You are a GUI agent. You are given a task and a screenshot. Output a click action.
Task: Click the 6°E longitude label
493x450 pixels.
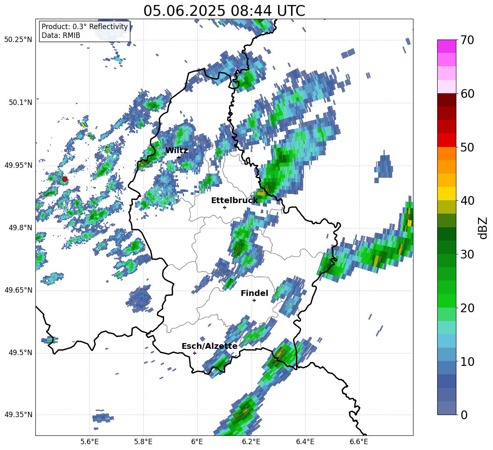[x=197, y=442]
